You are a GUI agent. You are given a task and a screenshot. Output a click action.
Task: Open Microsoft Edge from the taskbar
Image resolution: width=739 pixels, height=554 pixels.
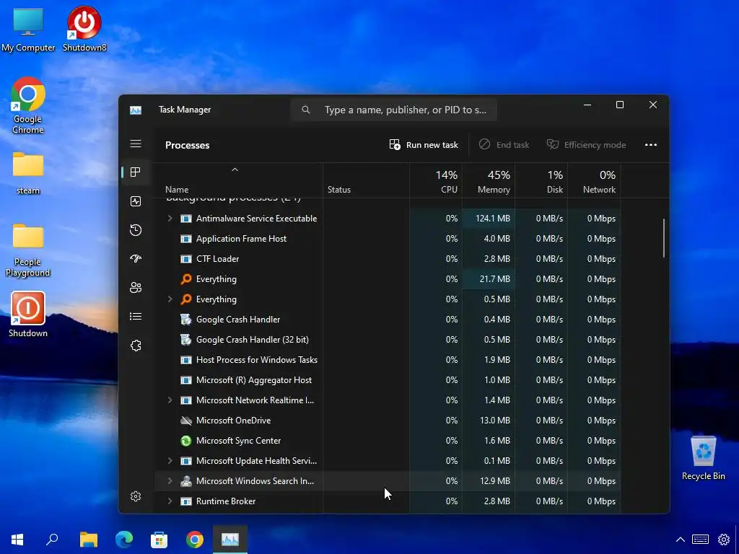(124, 540)
